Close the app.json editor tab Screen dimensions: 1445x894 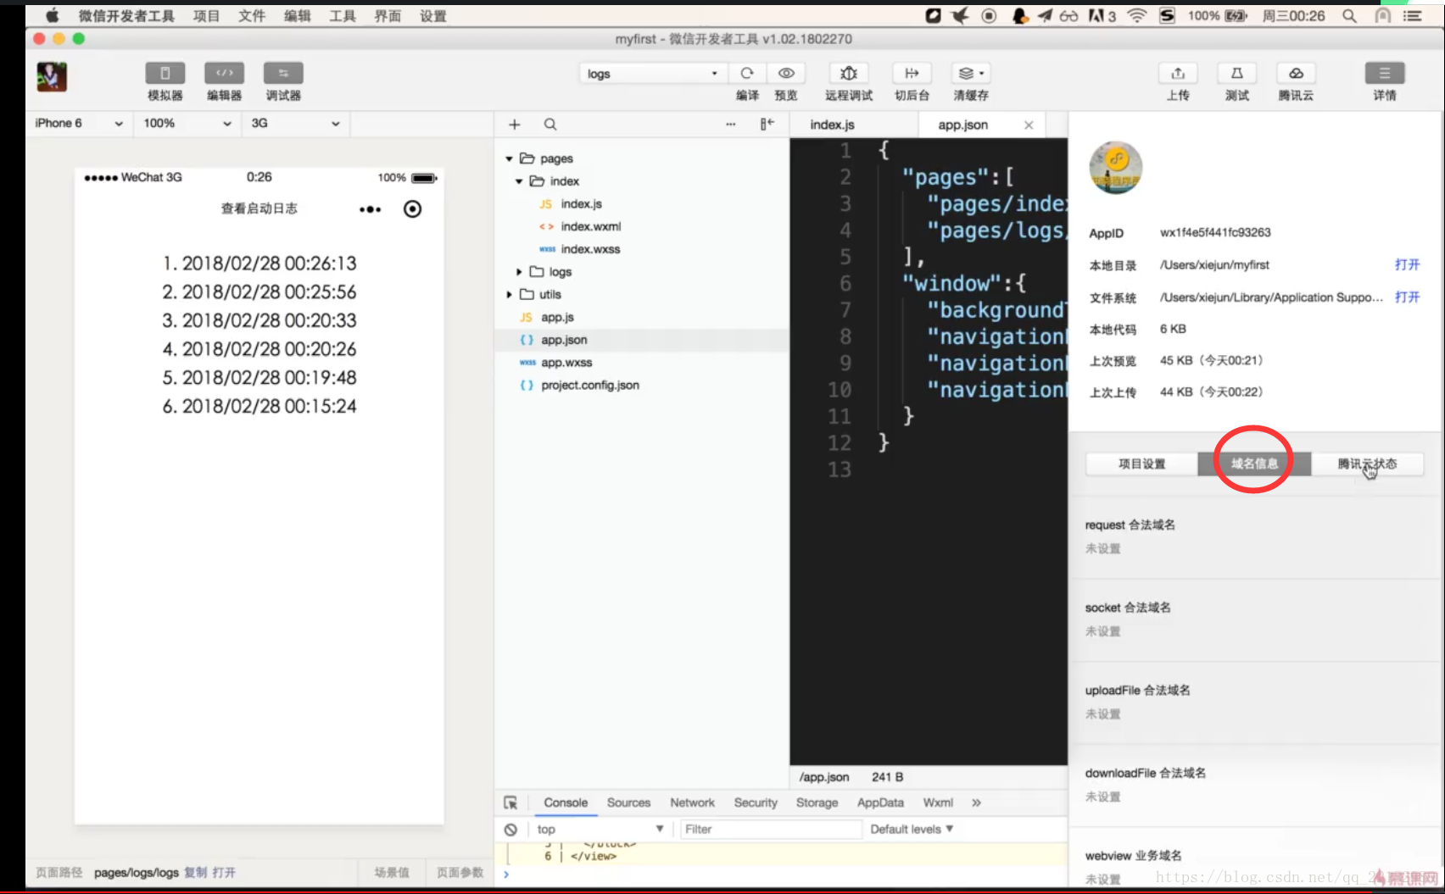pyautogui.click(x=1029, y=125)
